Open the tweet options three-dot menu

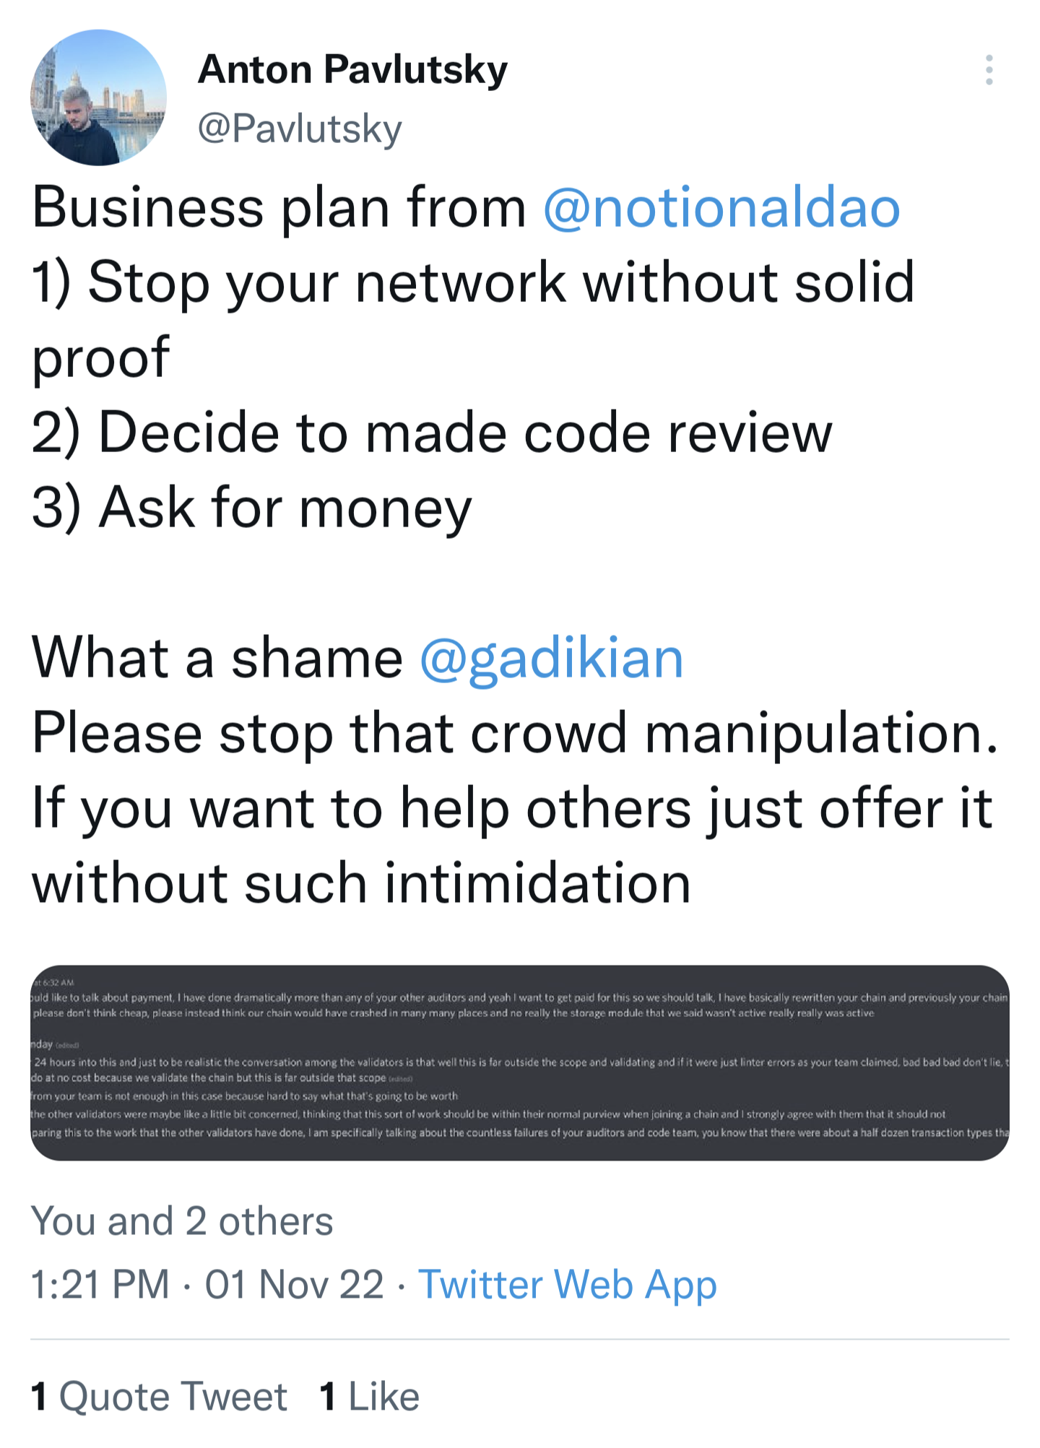point(990,70)
